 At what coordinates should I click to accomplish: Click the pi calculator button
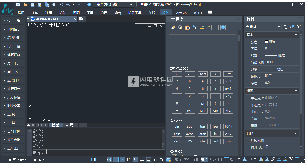pyautogui.click(x=203, y=104)
